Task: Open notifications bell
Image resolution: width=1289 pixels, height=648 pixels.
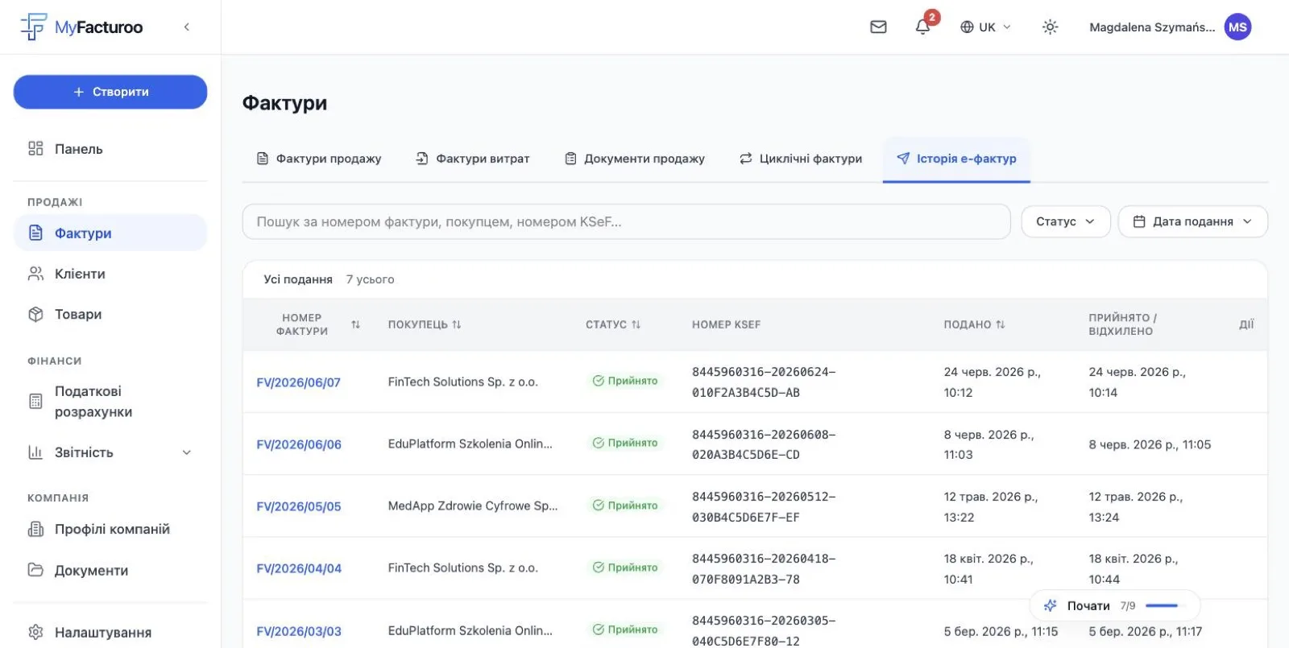Action: pyautogui.click(x=923, y=27)
